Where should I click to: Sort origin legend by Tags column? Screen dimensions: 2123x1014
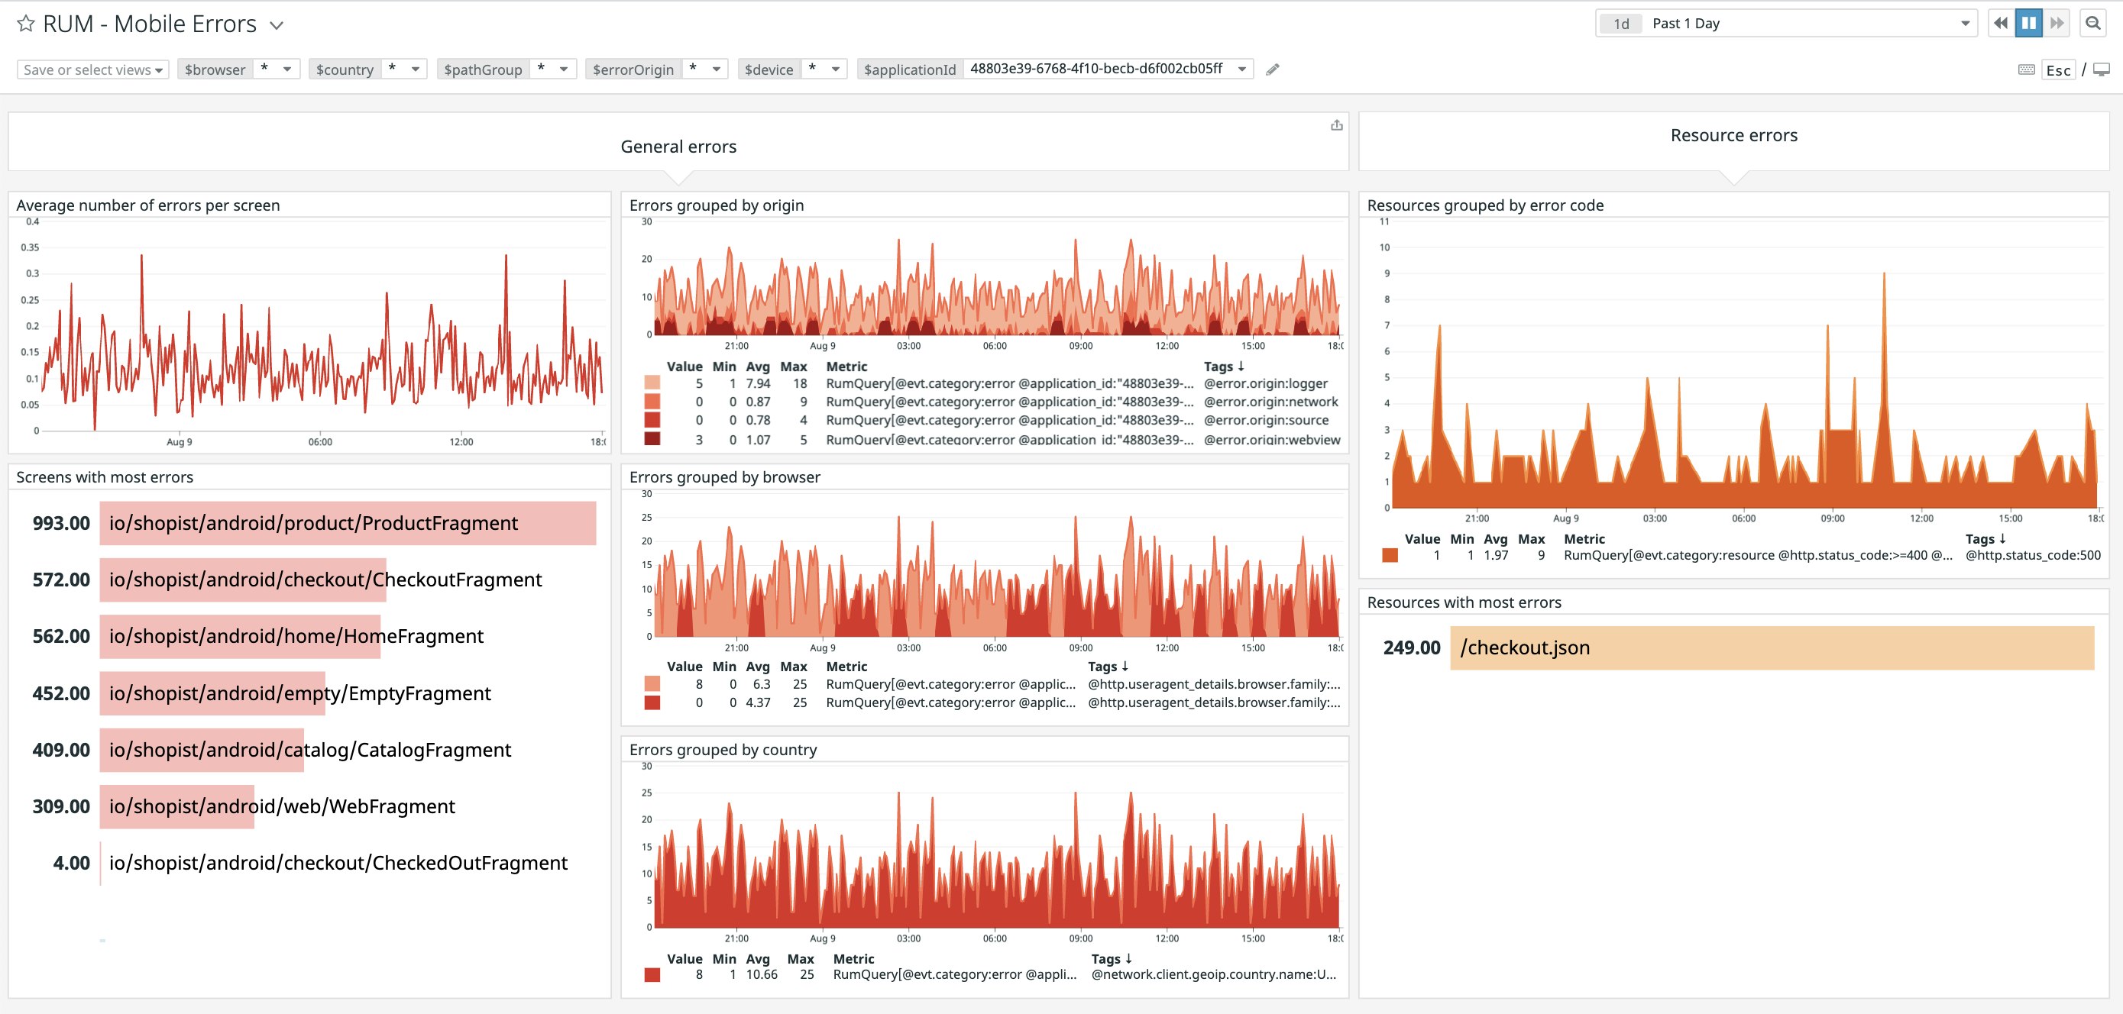1223,367
